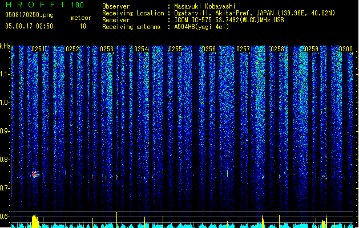Click the Ogata-vill. Akita-Pref. JAPAN location text
The image size is (359, 228).
[x=255, y=13]
